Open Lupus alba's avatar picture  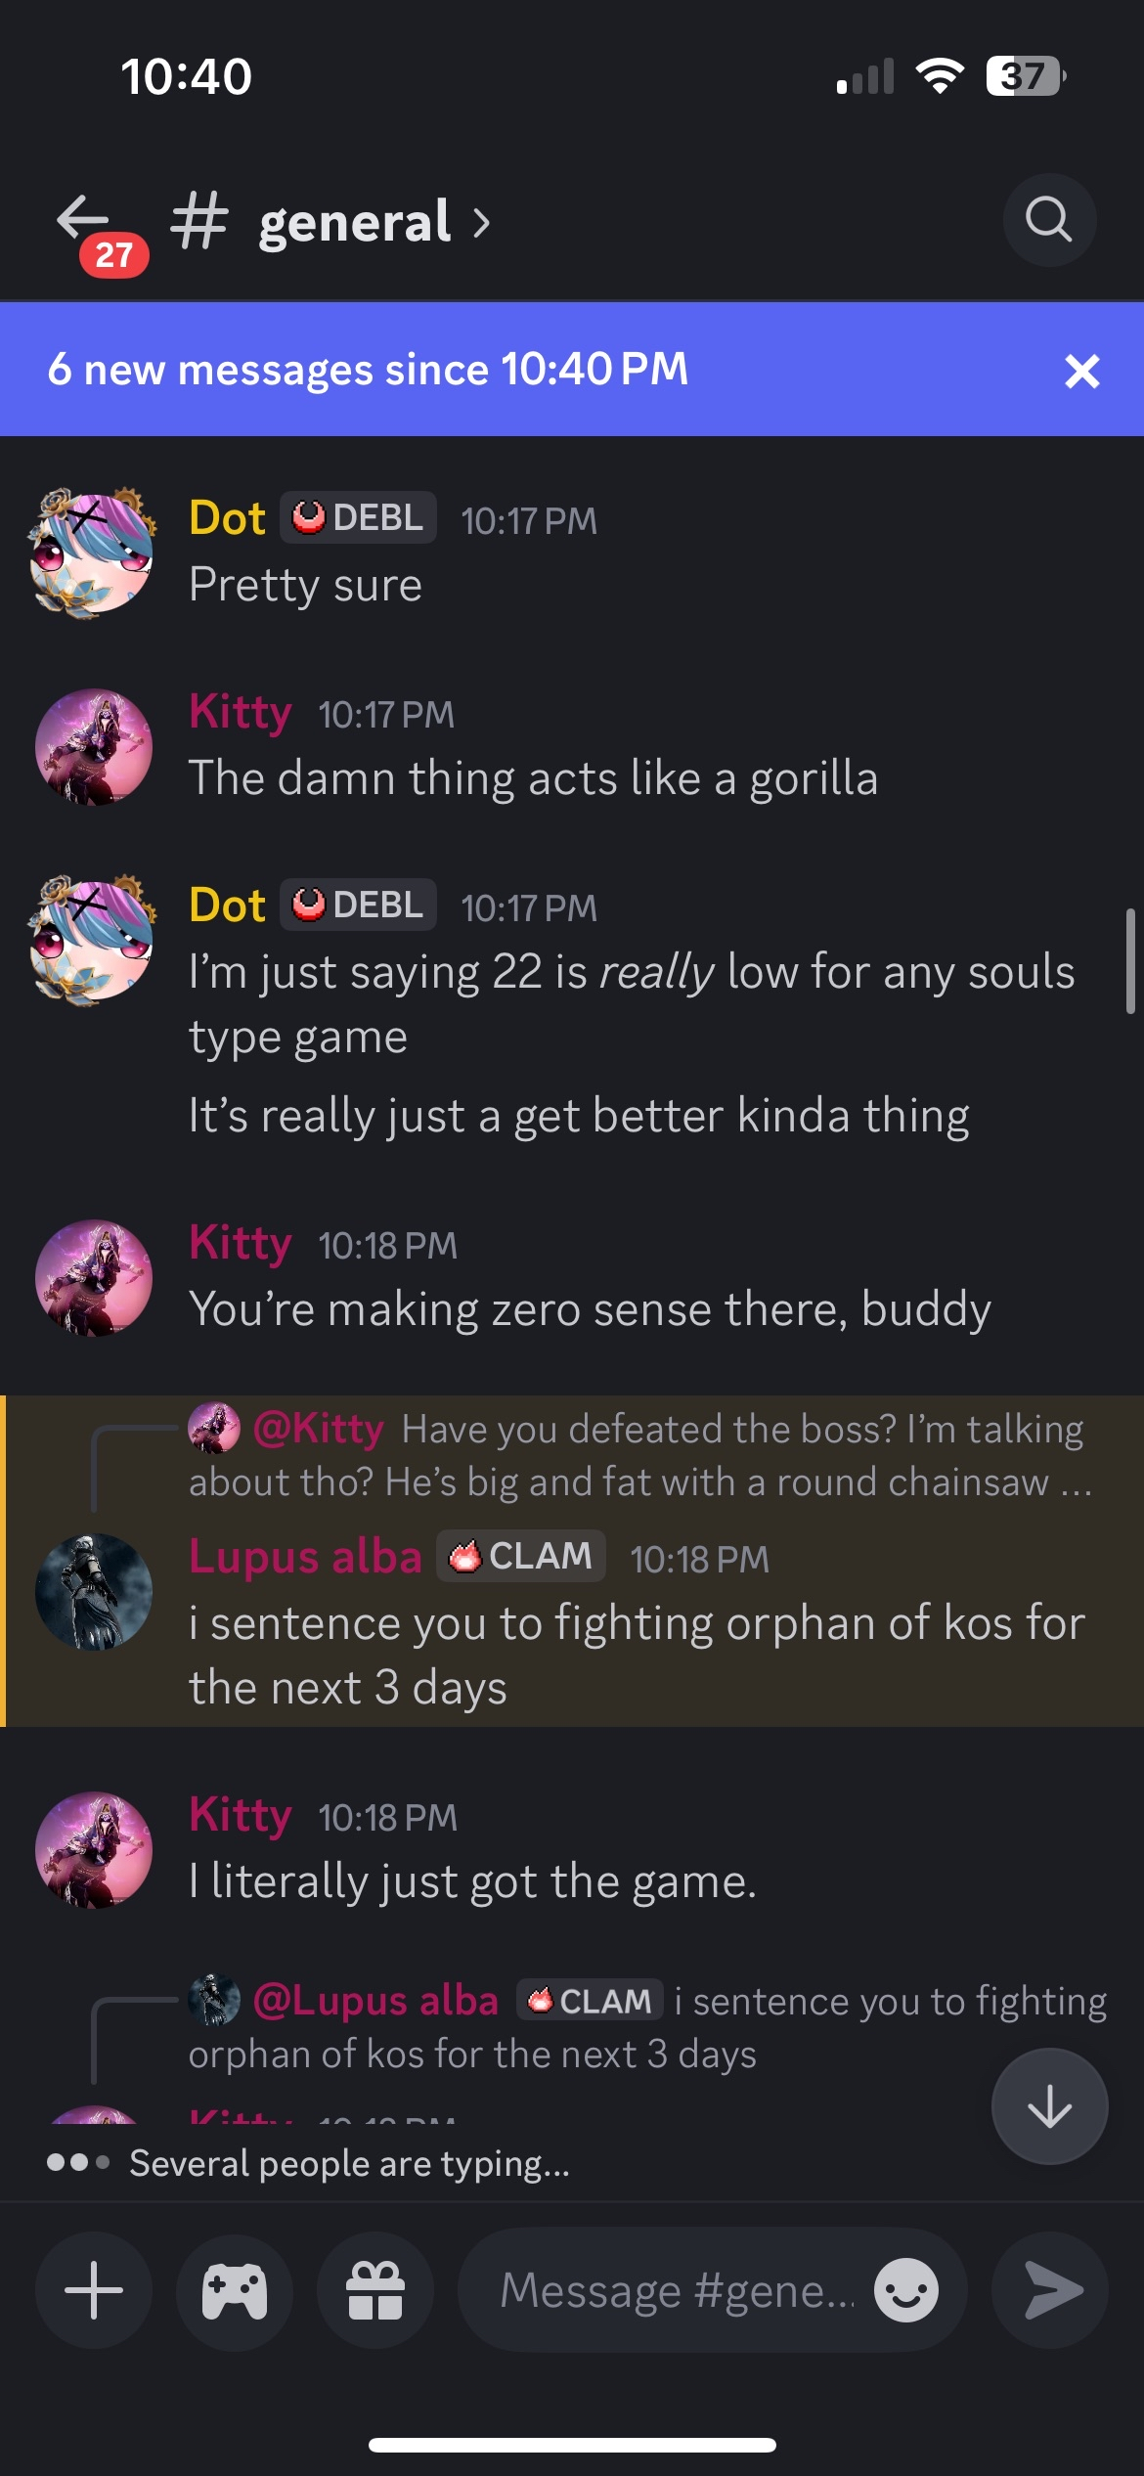(x=93, y=1592)
